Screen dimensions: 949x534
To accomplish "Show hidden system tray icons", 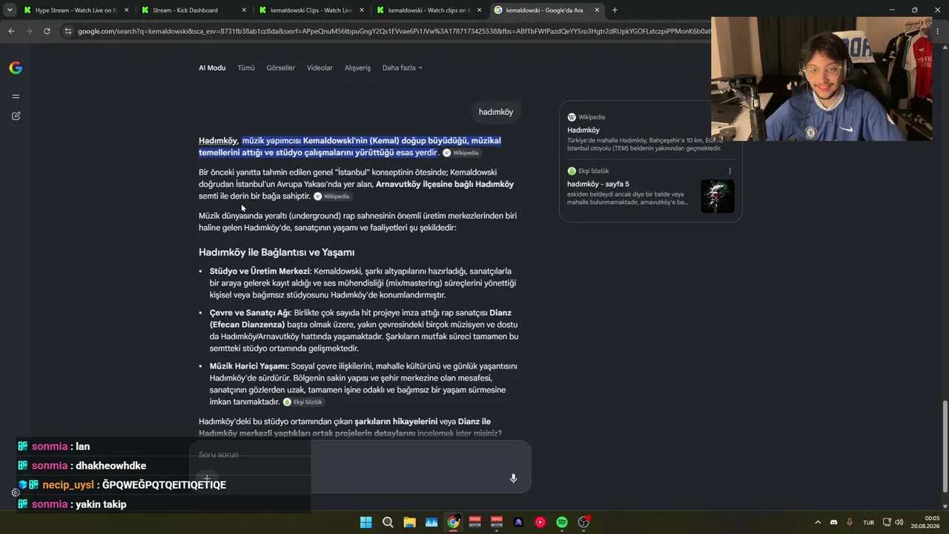I will point(818,522).
